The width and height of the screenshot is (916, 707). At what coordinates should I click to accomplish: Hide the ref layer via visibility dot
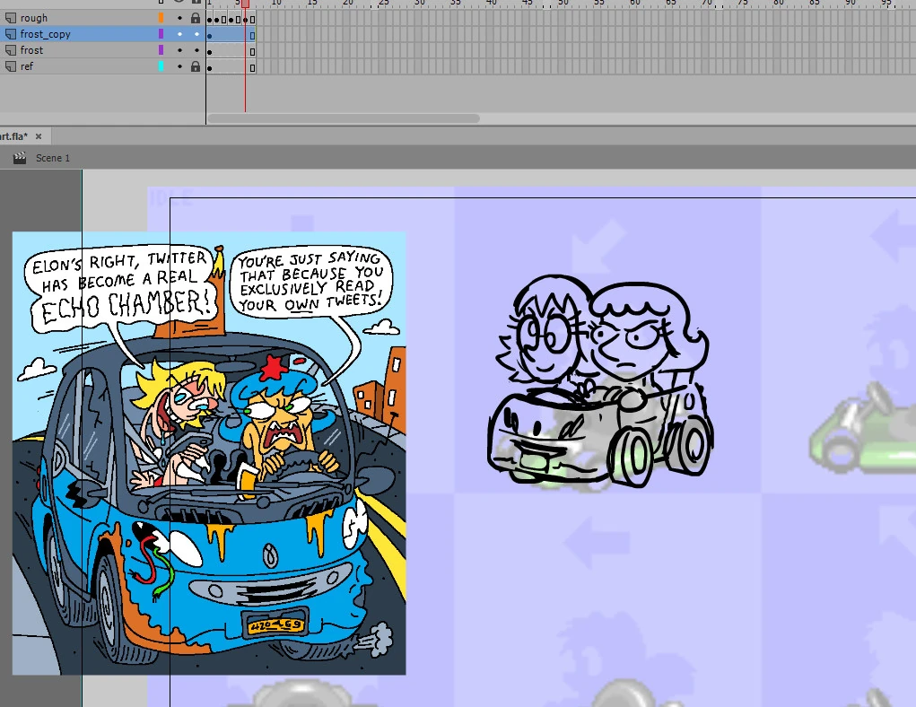pyautogui.click(x=180, y=66)
